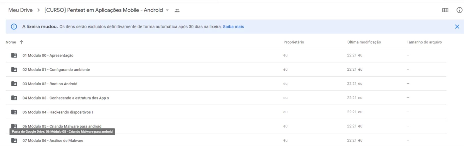The height and width of the screenshot is (146, 464).
Task: Select 06 Módulo 05 - Criando Malware folder
Action: pyautogui.click(x=226, y=126)
